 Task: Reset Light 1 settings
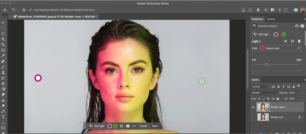click(292, 41)
